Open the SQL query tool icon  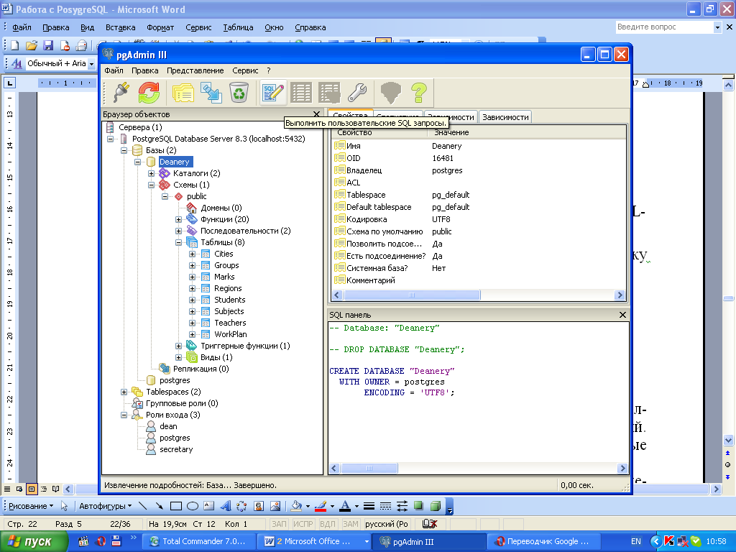[x=273, y=92]
